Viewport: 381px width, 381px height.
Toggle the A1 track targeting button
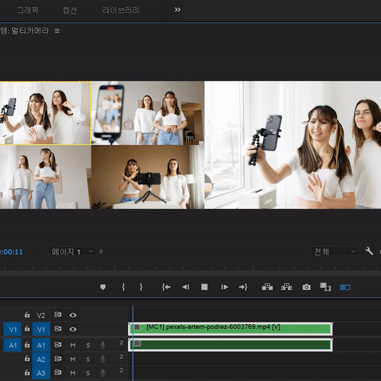41,345
